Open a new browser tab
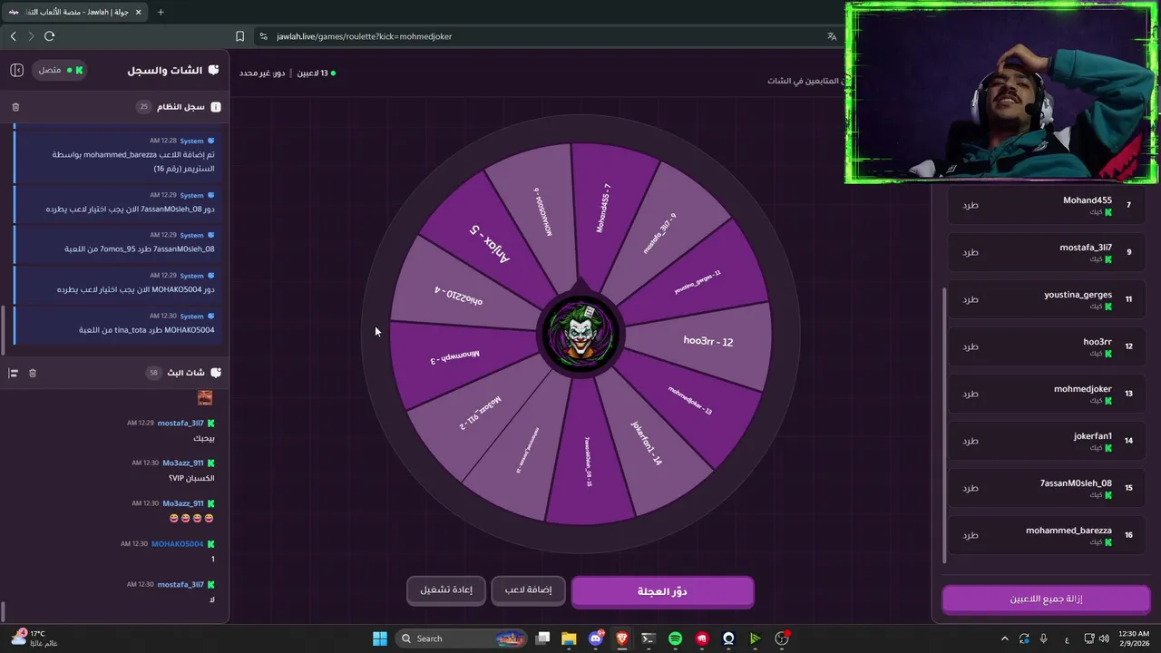The image size is (1161, 653). tap(161, 12)
